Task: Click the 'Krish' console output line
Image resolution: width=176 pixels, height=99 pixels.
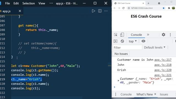Action: (122, 70)
